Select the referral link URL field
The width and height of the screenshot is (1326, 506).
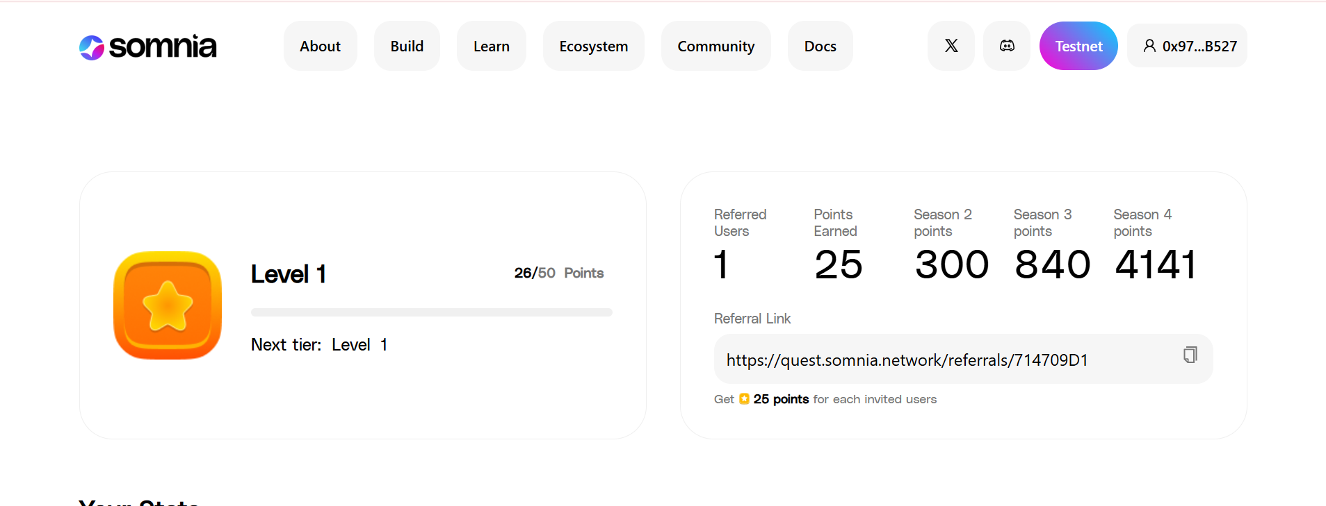[964, 359]
